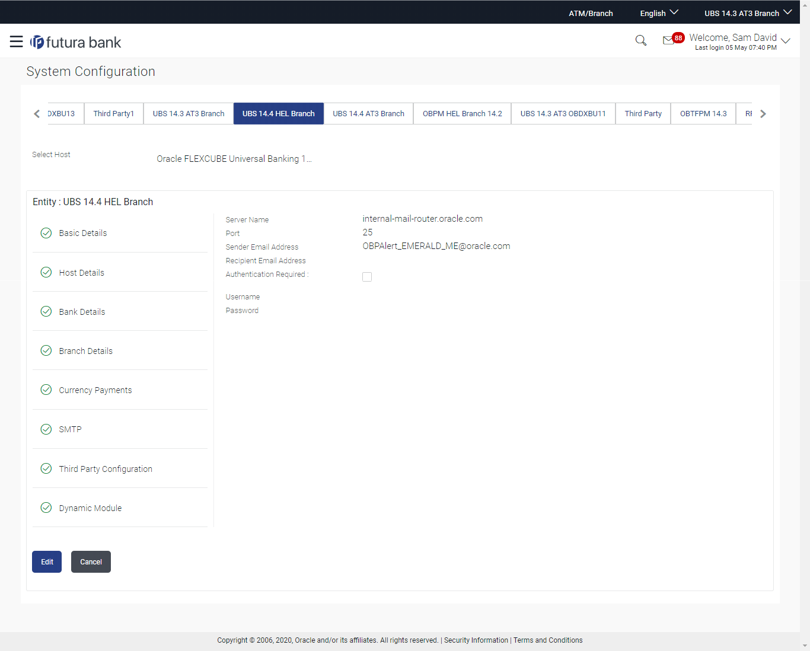Switch to the UBS 14.4 AT3 Branch tab

[x=368, y=113]
